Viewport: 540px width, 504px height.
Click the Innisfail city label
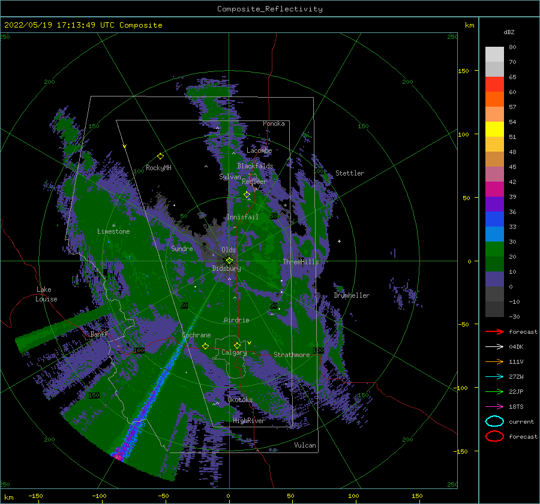click(x=242, y=217)
